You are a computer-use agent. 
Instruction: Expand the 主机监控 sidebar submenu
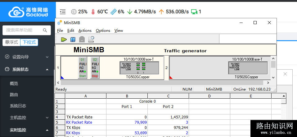tap(27, 118)
